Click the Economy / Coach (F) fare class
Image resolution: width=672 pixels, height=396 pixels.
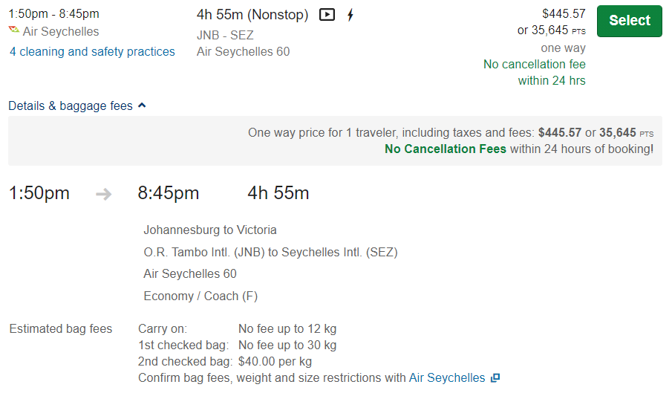(200, 296)
